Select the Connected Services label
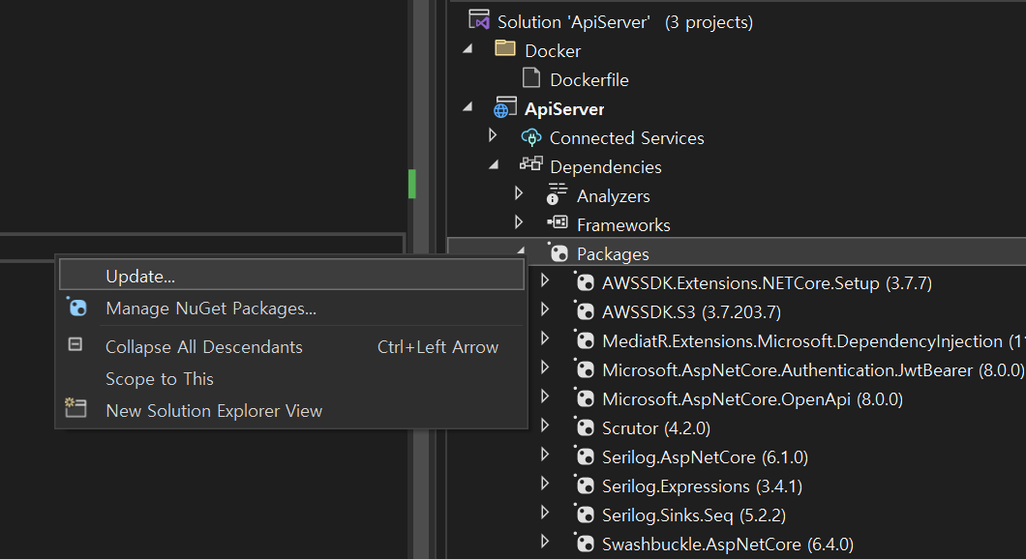1026x559 pixels. [627, 138]
